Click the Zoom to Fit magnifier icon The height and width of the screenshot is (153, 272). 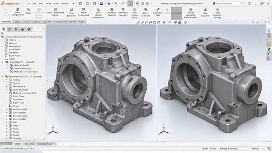[138, 22]
